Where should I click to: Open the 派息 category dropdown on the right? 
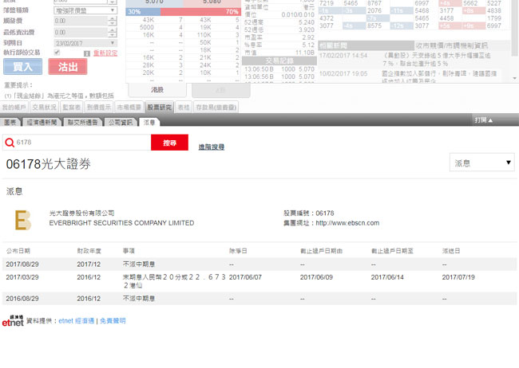482,162
